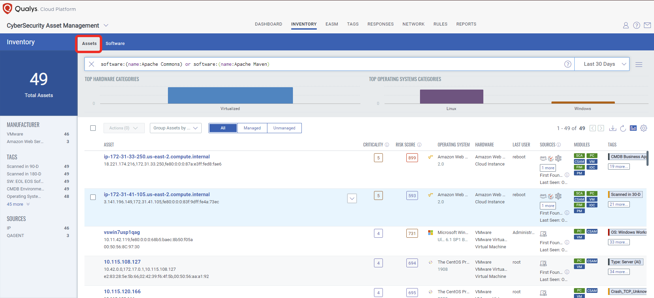Click the Windows operating system bar
The height and width of the screenshot is (298, 654).
click(x=583, y=102)
